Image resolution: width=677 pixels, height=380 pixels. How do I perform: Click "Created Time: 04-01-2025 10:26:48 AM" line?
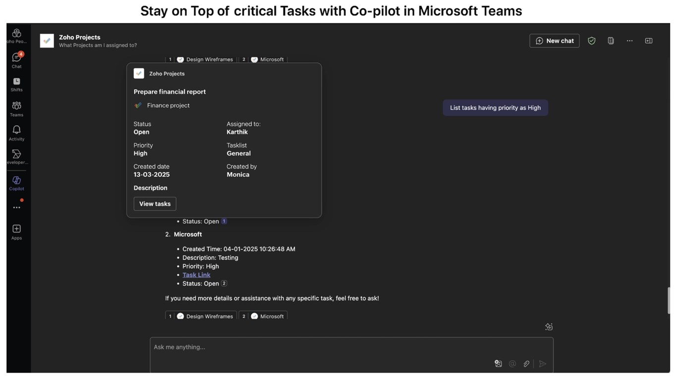[239, 249]
